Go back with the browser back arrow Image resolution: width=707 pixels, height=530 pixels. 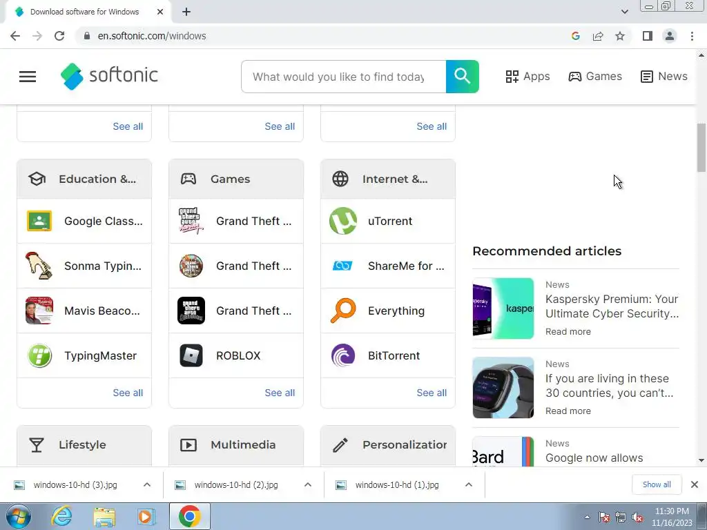(x=15, y=36)
